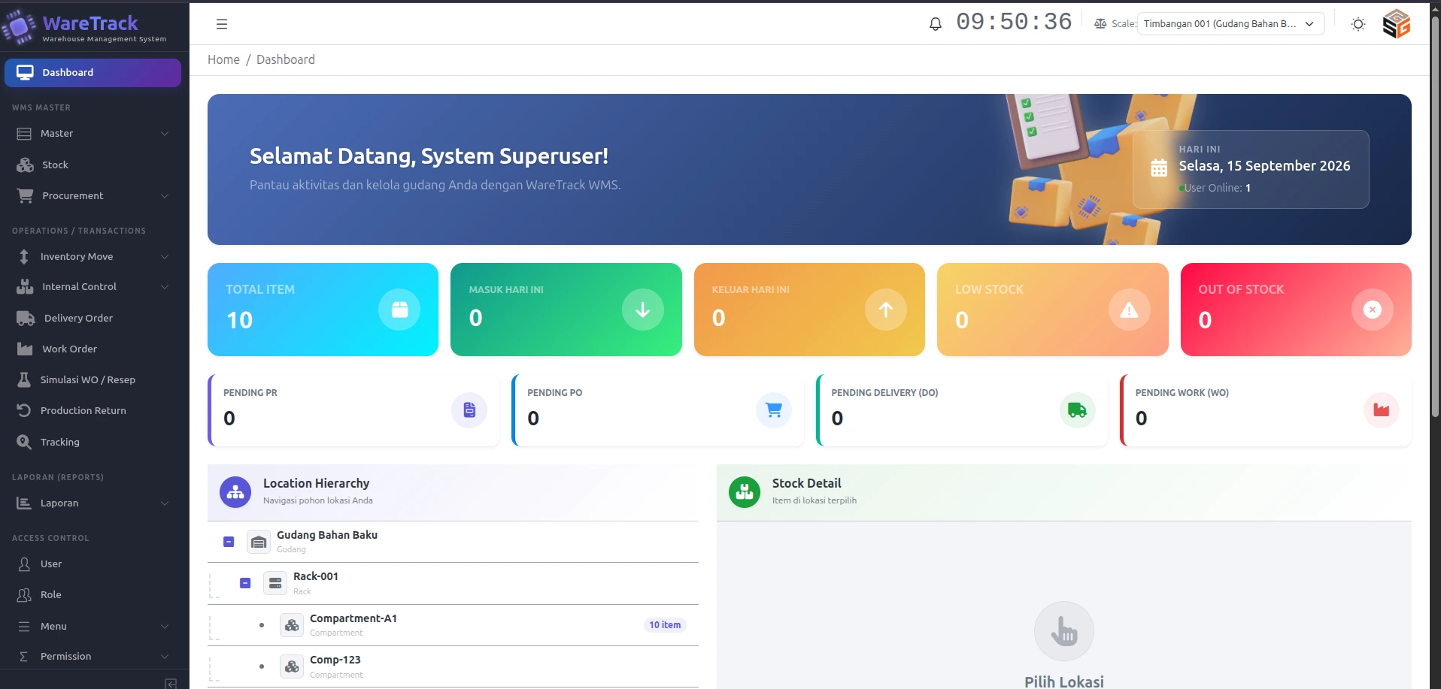Open the notifications bell
This screenshot has height=689, width=1441.
[x=936, y=24]
